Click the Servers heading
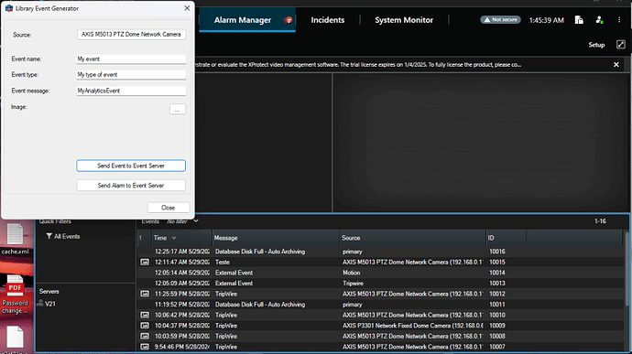The height and width of the screenshot is (354, 632). point(49,291)
